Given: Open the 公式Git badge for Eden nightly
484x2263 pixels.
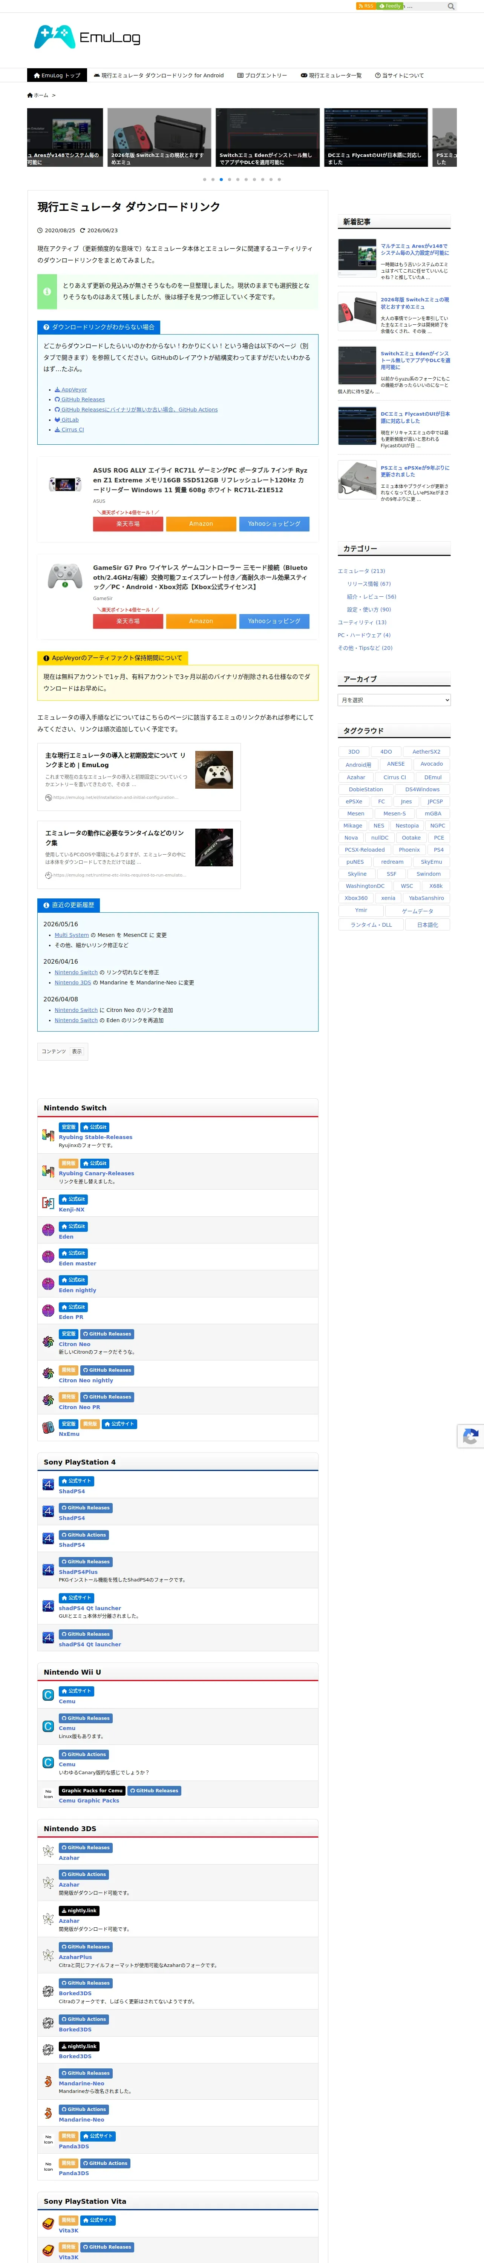Looking at the screenshot, I should point(74,1280).
